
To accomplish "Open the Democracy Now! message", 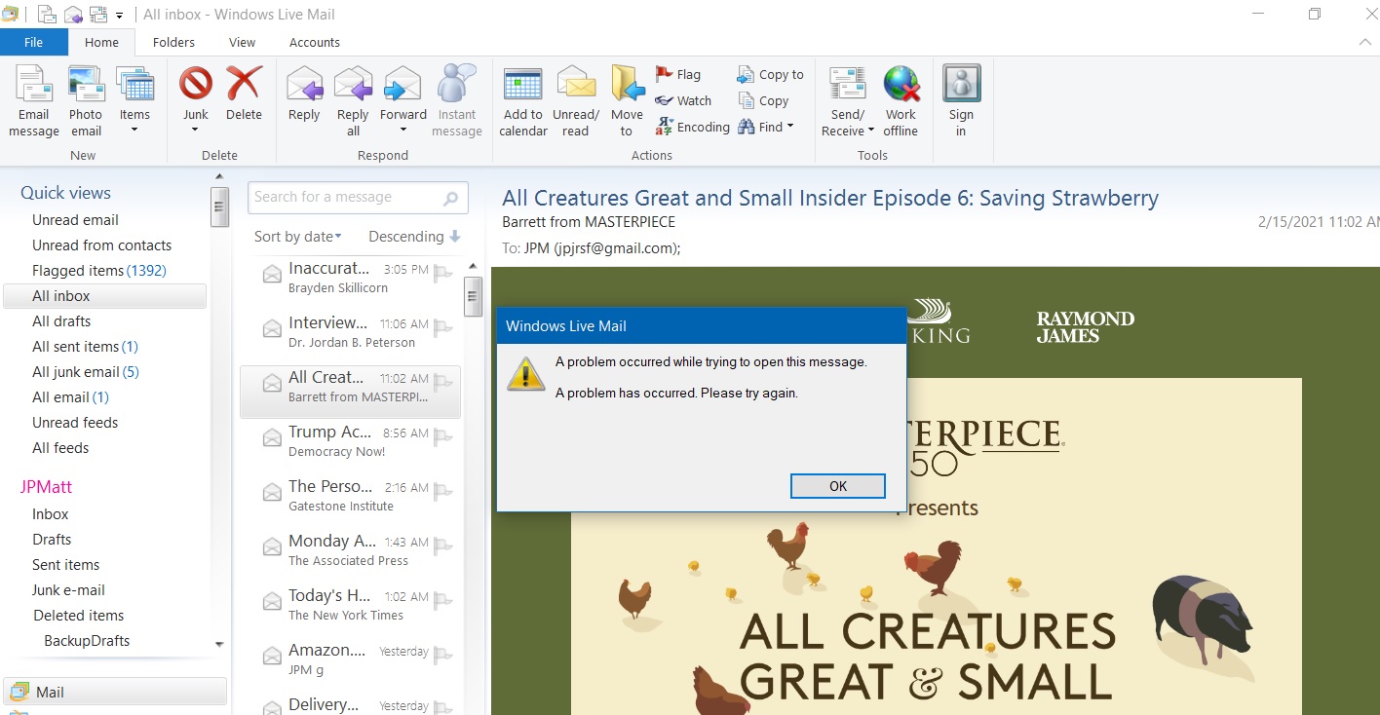I will pyautogui.click(x=350, y=441).
